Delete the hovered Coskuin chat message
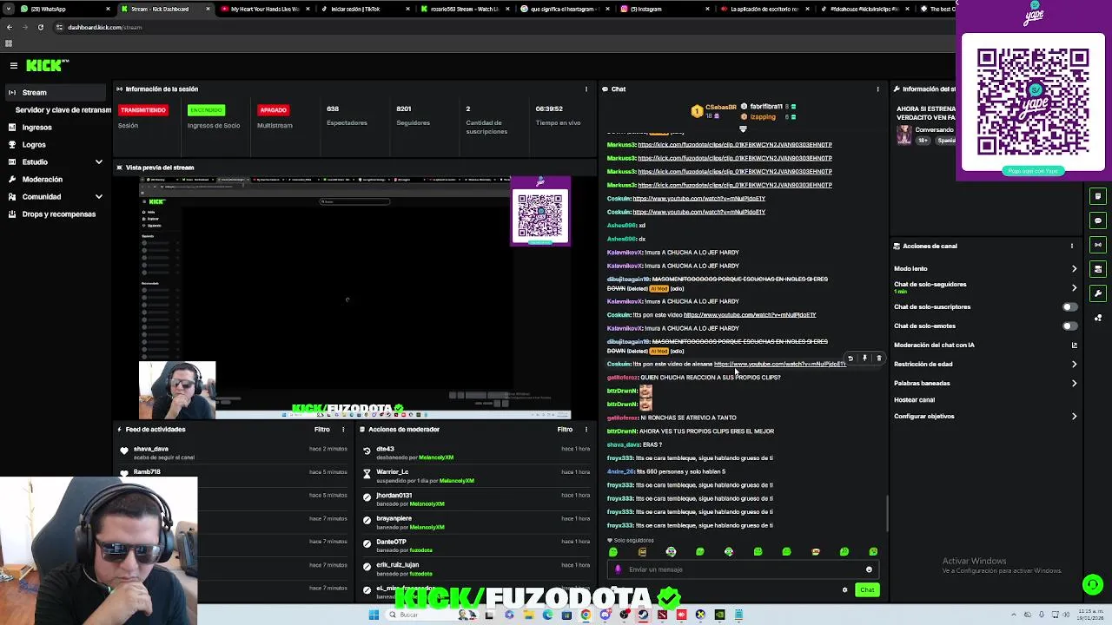The height and width of the screenshot is (625, 1112). pyautogui.click(x=878, y=358)
